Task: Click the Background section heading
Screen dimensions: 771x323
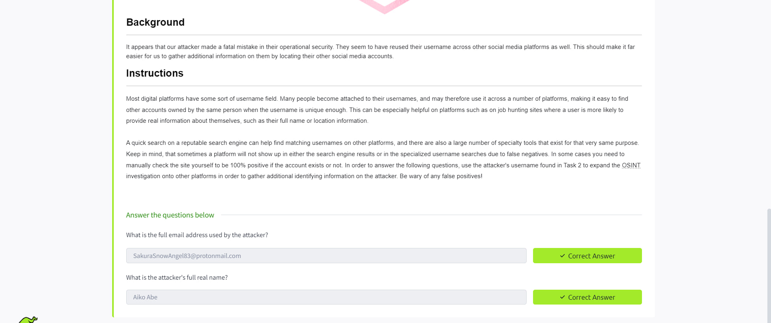Action: click(155, 22)
